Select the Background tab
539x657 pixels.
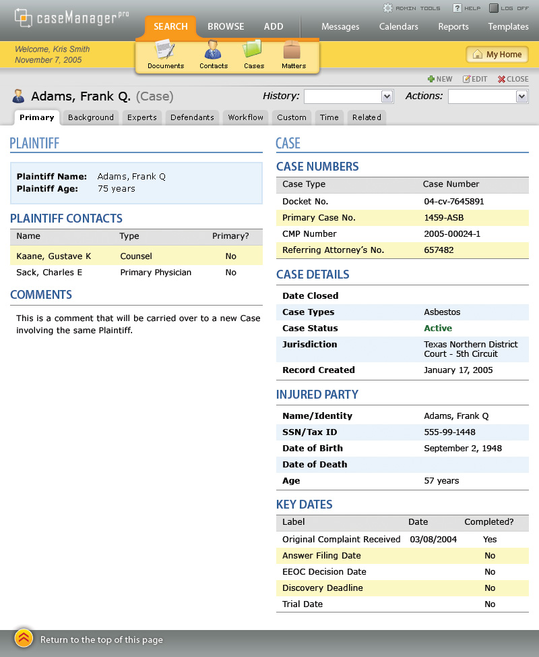coord(91,117)
